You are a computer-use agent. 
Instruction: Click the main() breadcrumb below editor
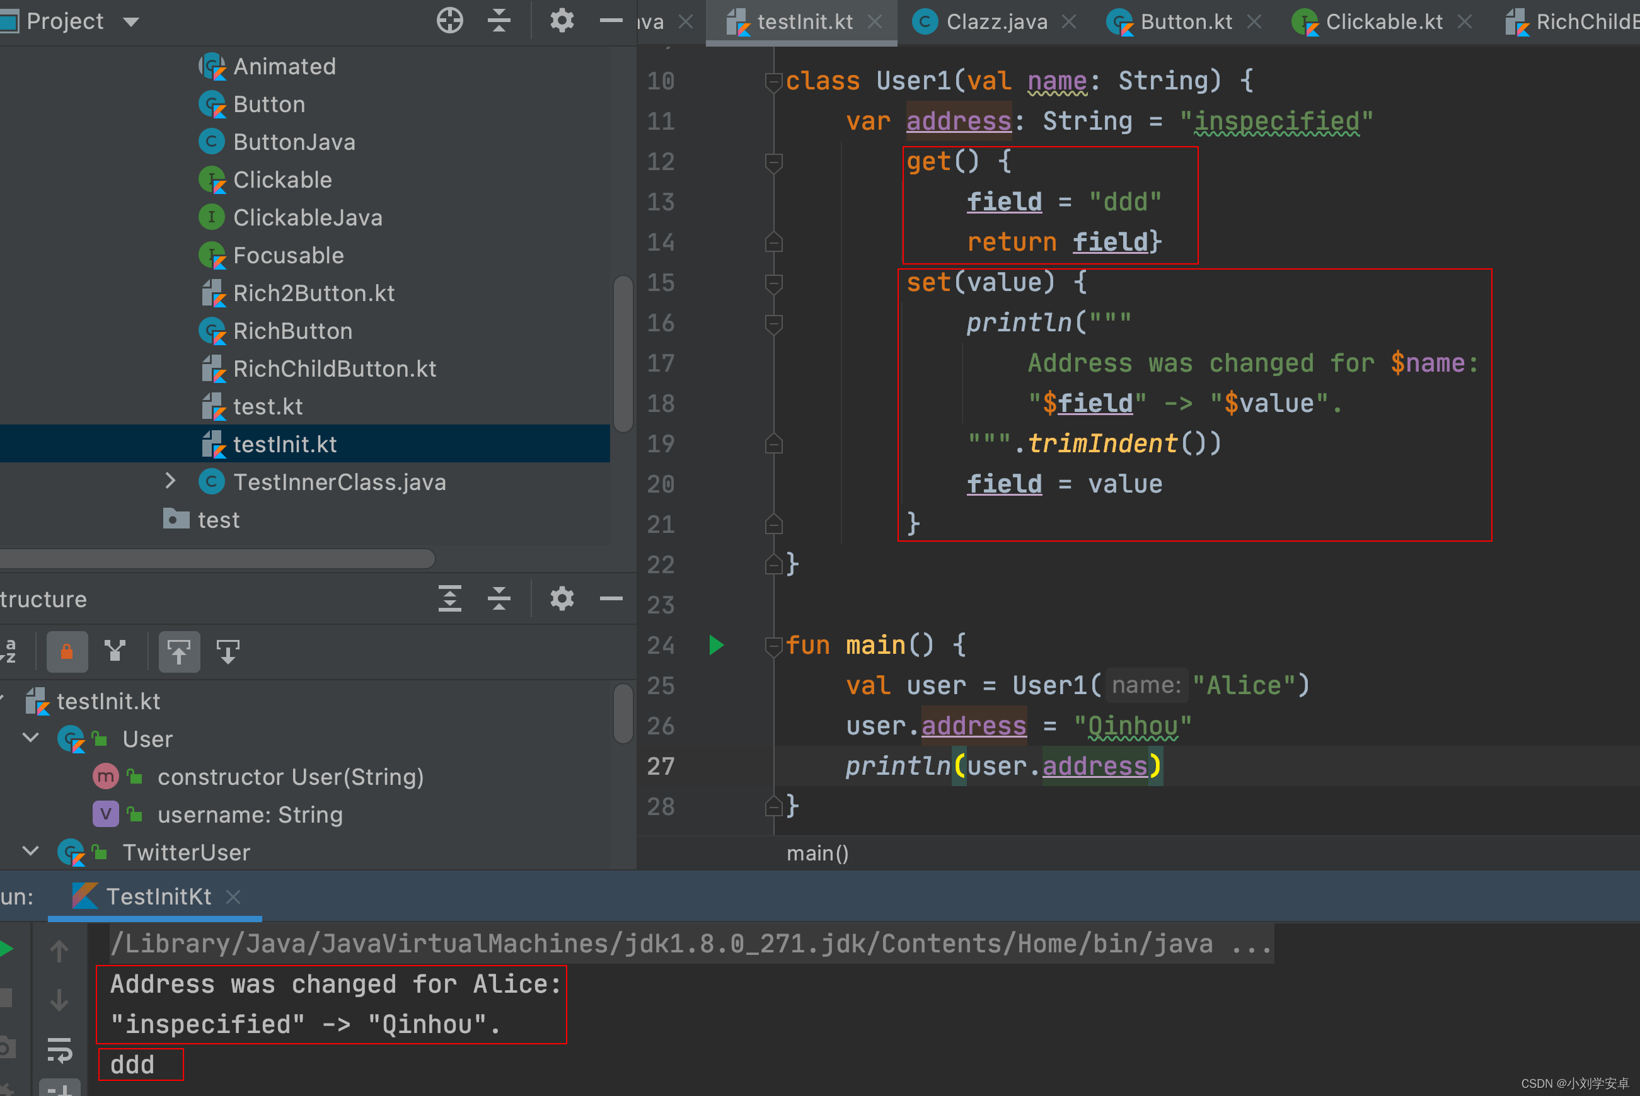pos(817,853)
